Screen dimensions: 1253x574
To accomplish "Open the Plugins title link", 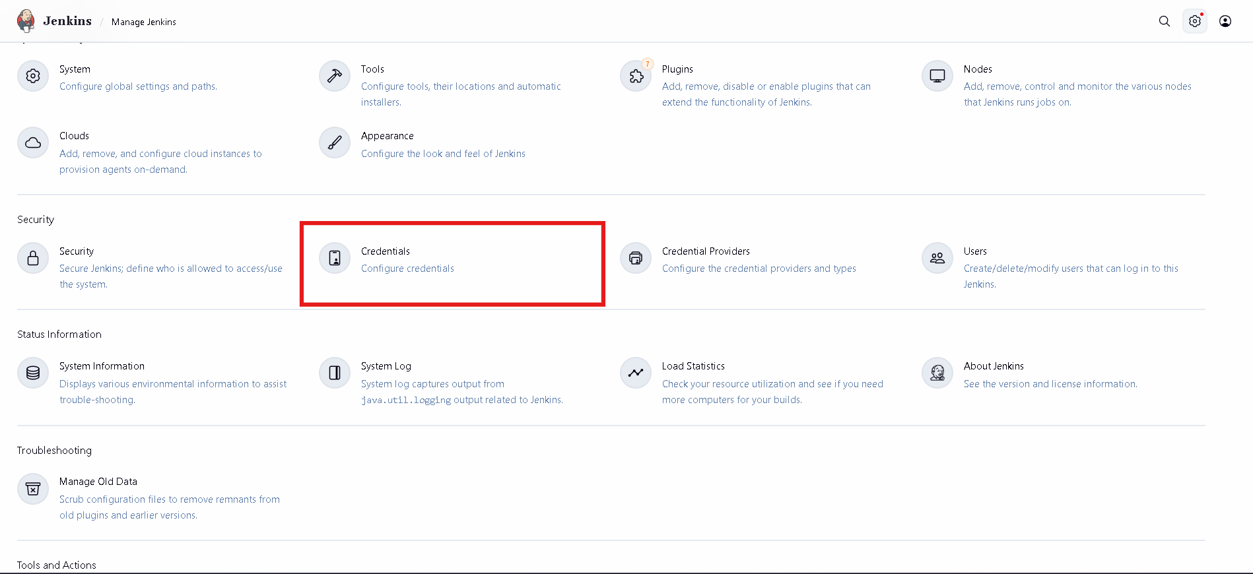I will (x=677, y=69).
